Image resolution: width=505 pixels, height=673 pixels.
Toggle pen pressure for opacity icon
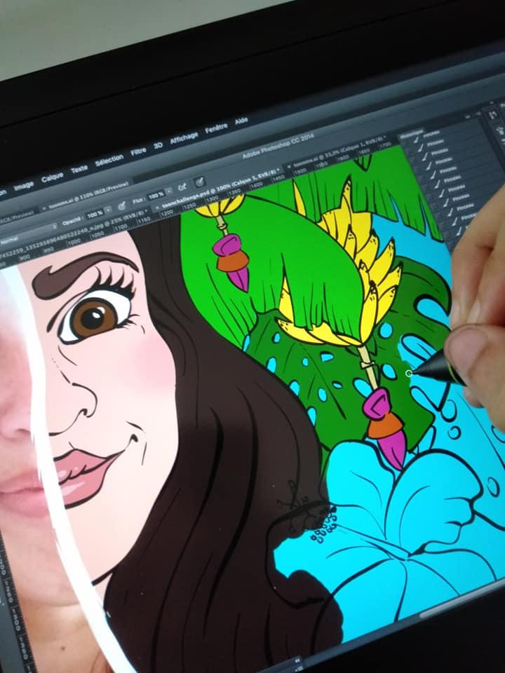[122, 205]
